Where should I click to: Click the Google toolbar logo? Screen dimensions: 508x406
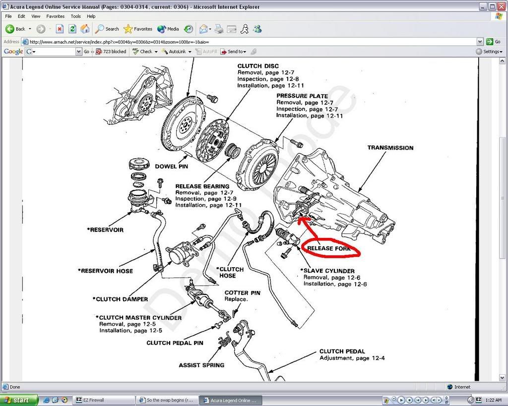13,52
